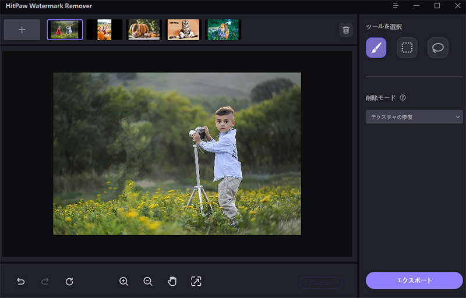This screenshot has width=466, height=298.
Task: Open the テクスチャの修復 removal mode dropdown
Action: pyautogui.click(x=414, y=117)
